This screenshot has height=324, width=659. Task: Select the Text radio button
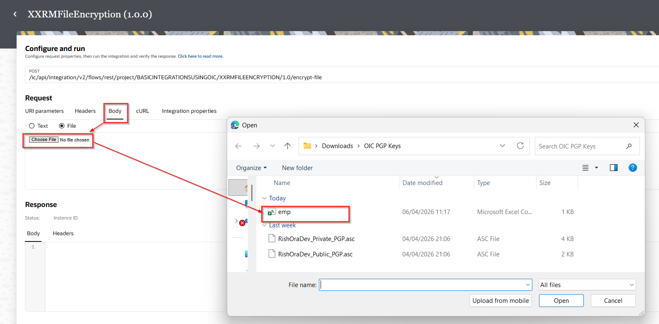coord(32,126)
